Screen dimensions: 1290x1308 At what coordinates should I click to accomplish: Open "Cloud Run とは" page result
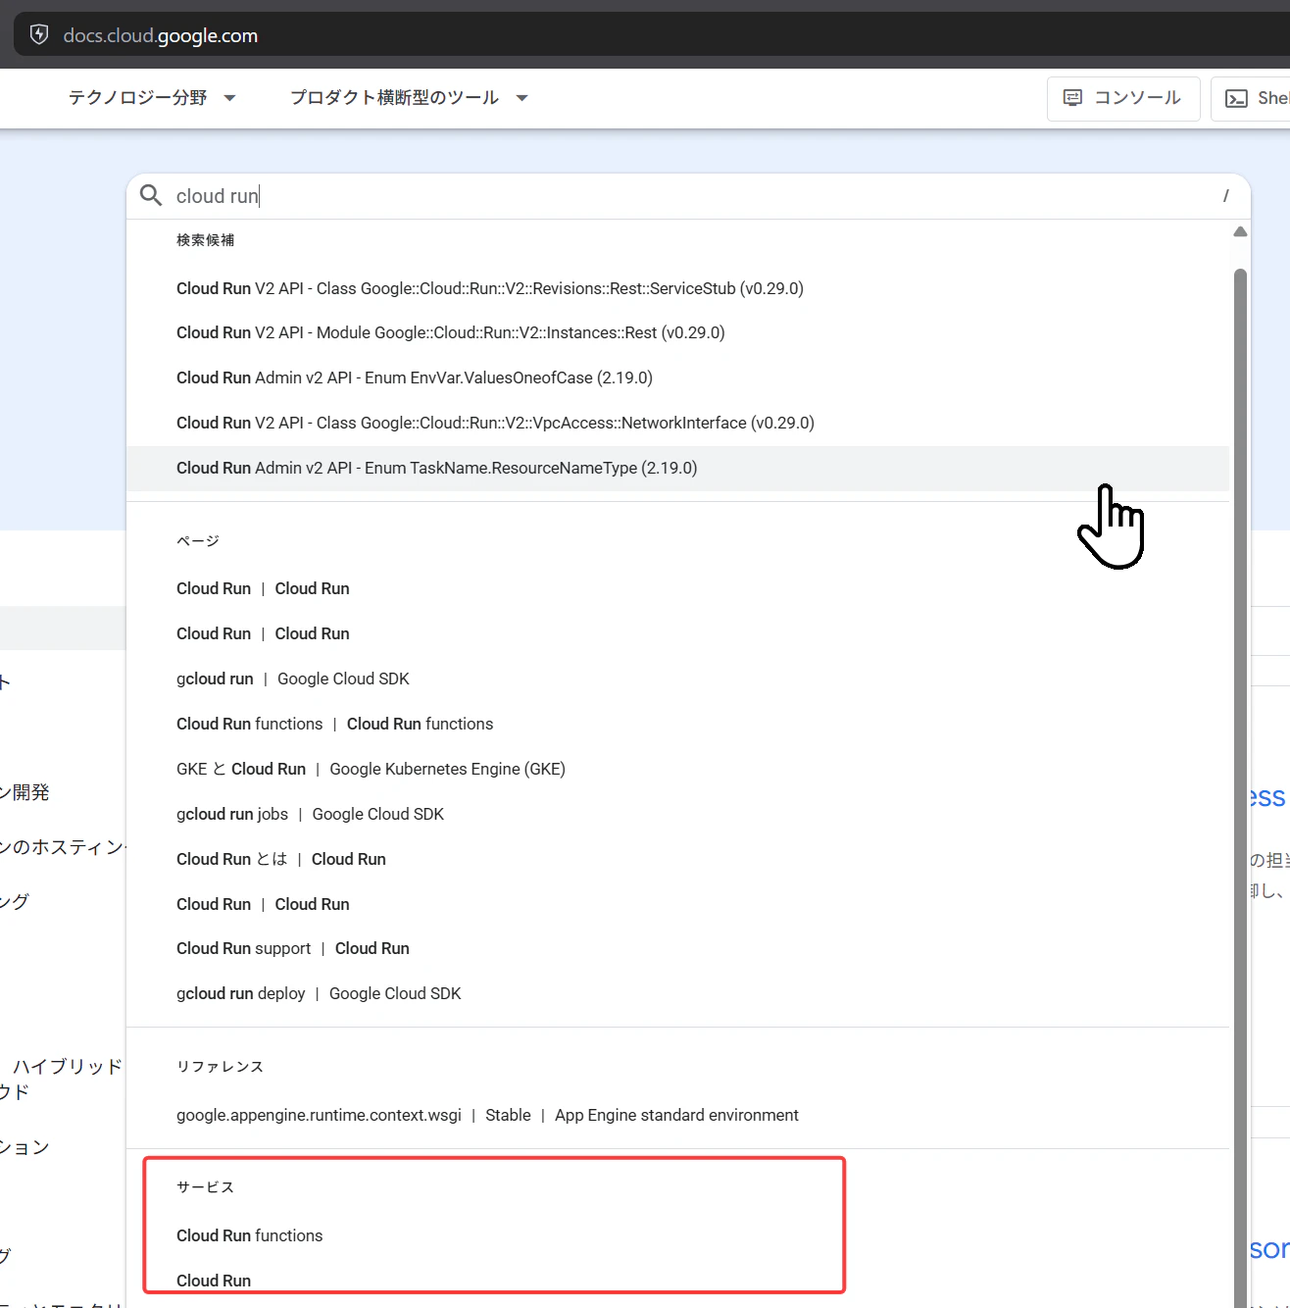[678, 859]
